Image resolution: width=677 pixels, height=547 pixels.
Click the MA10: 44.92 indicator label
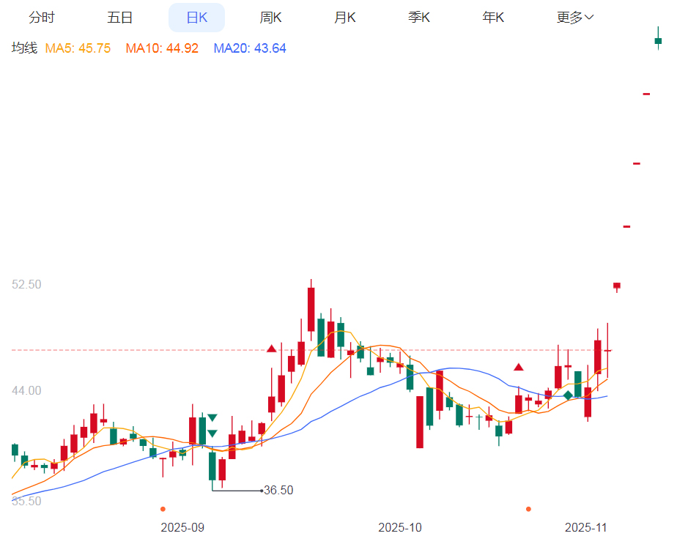(x=162, y=48)
